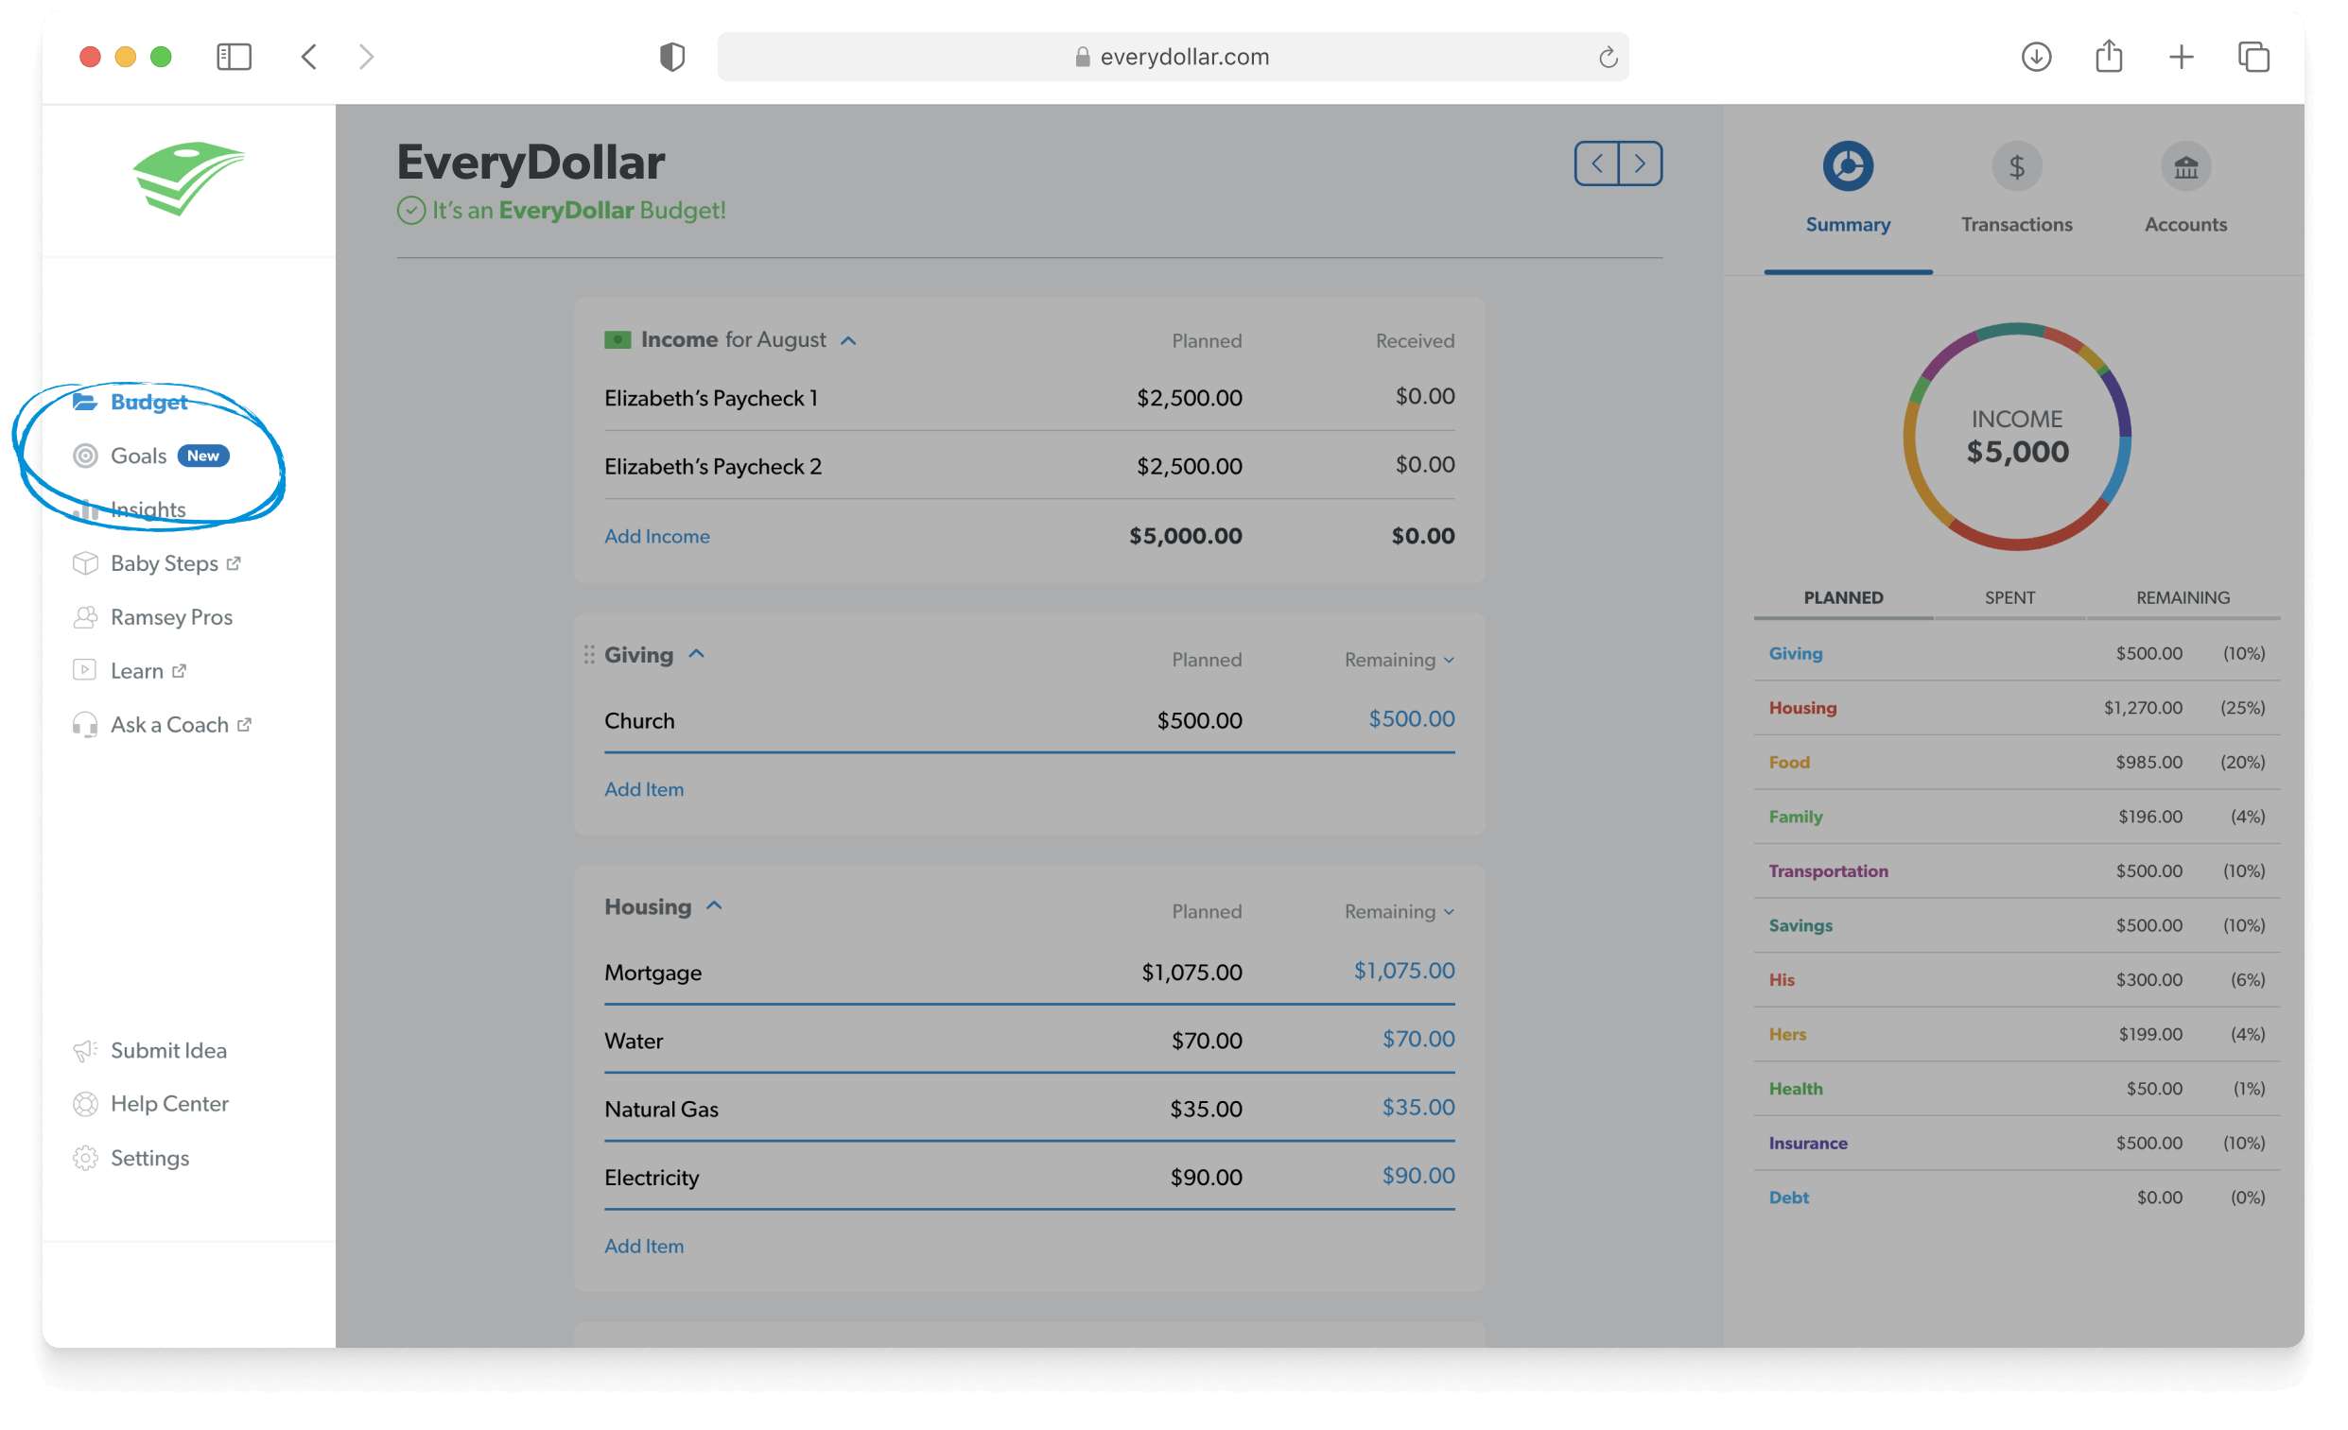Click Add Item under Giving

tap(644, 790)
